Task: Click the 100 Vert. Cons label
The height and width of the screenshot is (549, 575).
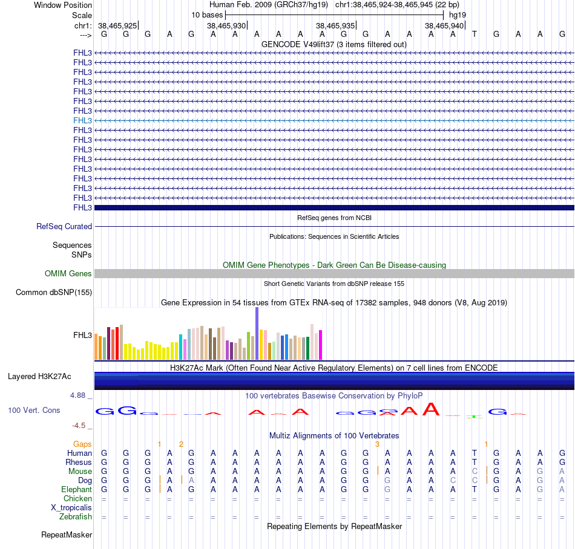Action: point(34,410)
